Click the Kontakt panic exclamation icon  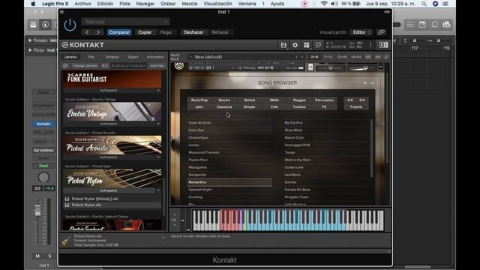(x=370, y=45)
